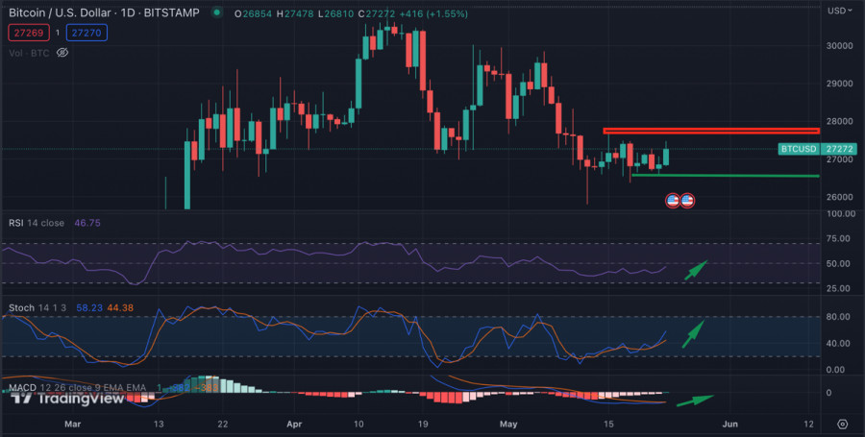Toggle Vol BTC indicator visibility eye
The image size is (865, 437).
[x=62, y=53]
